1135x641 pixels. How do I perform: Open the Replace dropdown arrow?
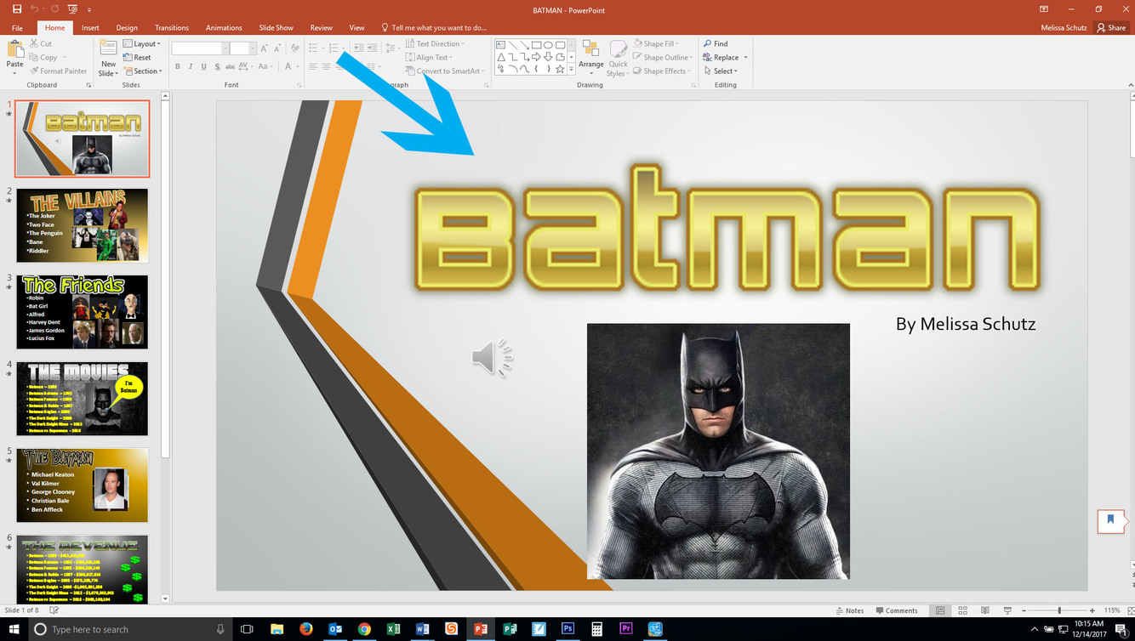[745, 57]
